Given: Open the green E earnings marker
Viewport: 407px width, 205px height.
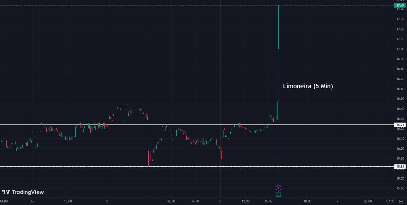Looking at the screenshot, I should click(x=278, y=194).
